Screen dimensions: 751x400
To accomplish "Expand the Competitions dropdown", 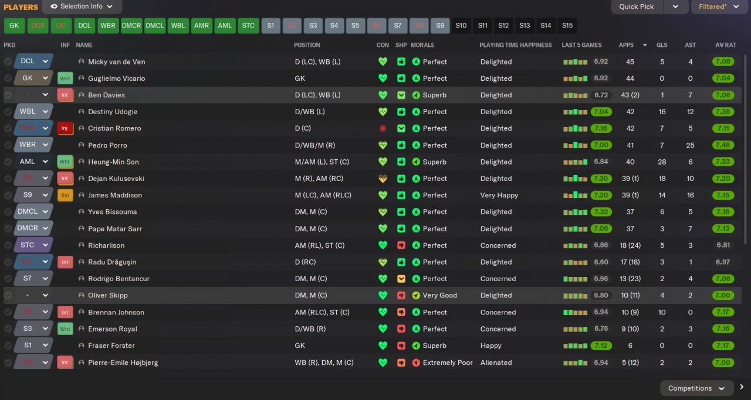I will (x=697, y=388).
